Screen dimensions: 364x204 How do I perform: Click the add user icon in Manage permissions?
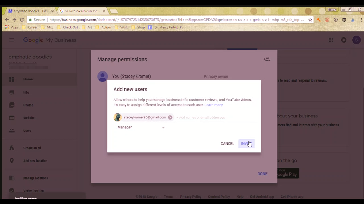[x=267, y=59]
